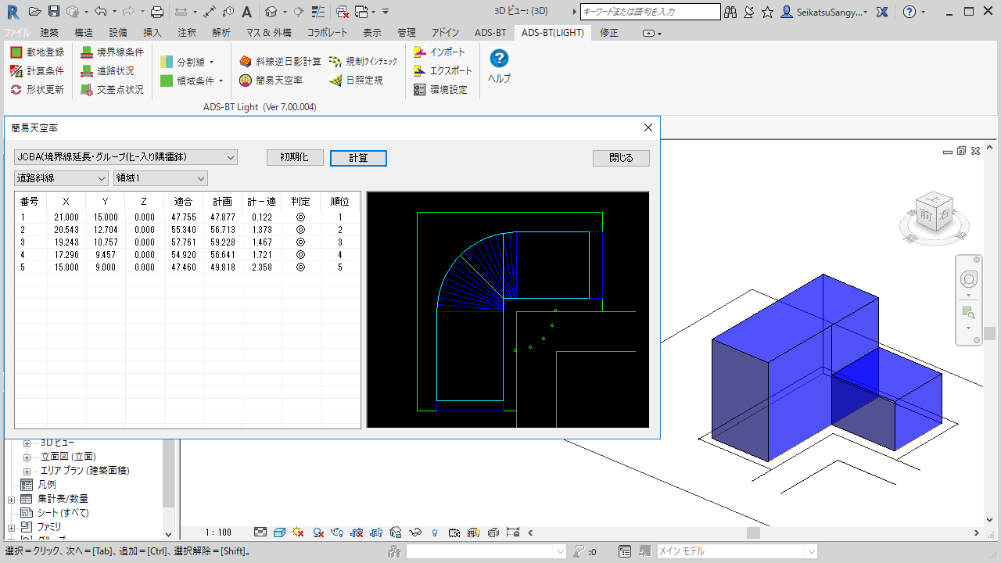Viewport: 1001px width, 563px height.
Task: Launch 斜線逆日影計算 tool
Action: (280, 61)
